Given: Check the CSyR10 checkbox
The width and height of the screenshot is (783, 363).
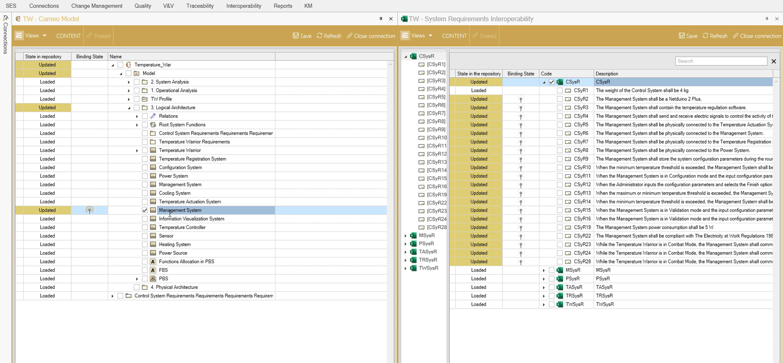Looking at the screenshot, I should click(x=560, y=168).
